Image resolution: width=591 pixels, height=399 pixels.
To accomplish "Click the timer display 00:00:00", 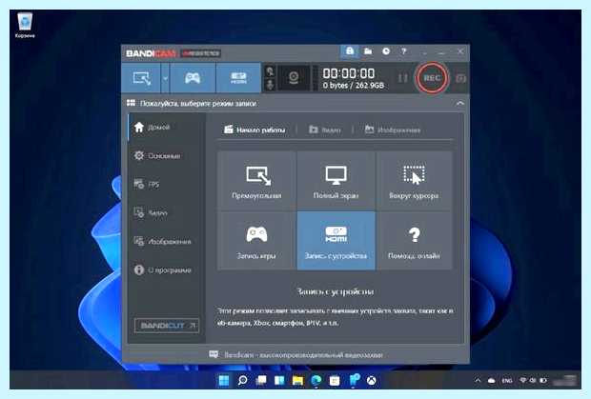I will 349,73.
